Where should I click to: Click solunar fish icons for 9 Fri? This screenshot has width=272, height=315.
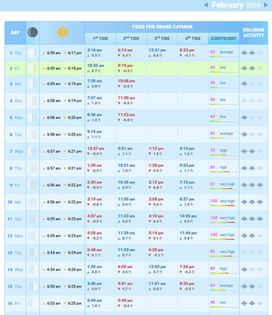pyautogui.click(x=252, y=185)
